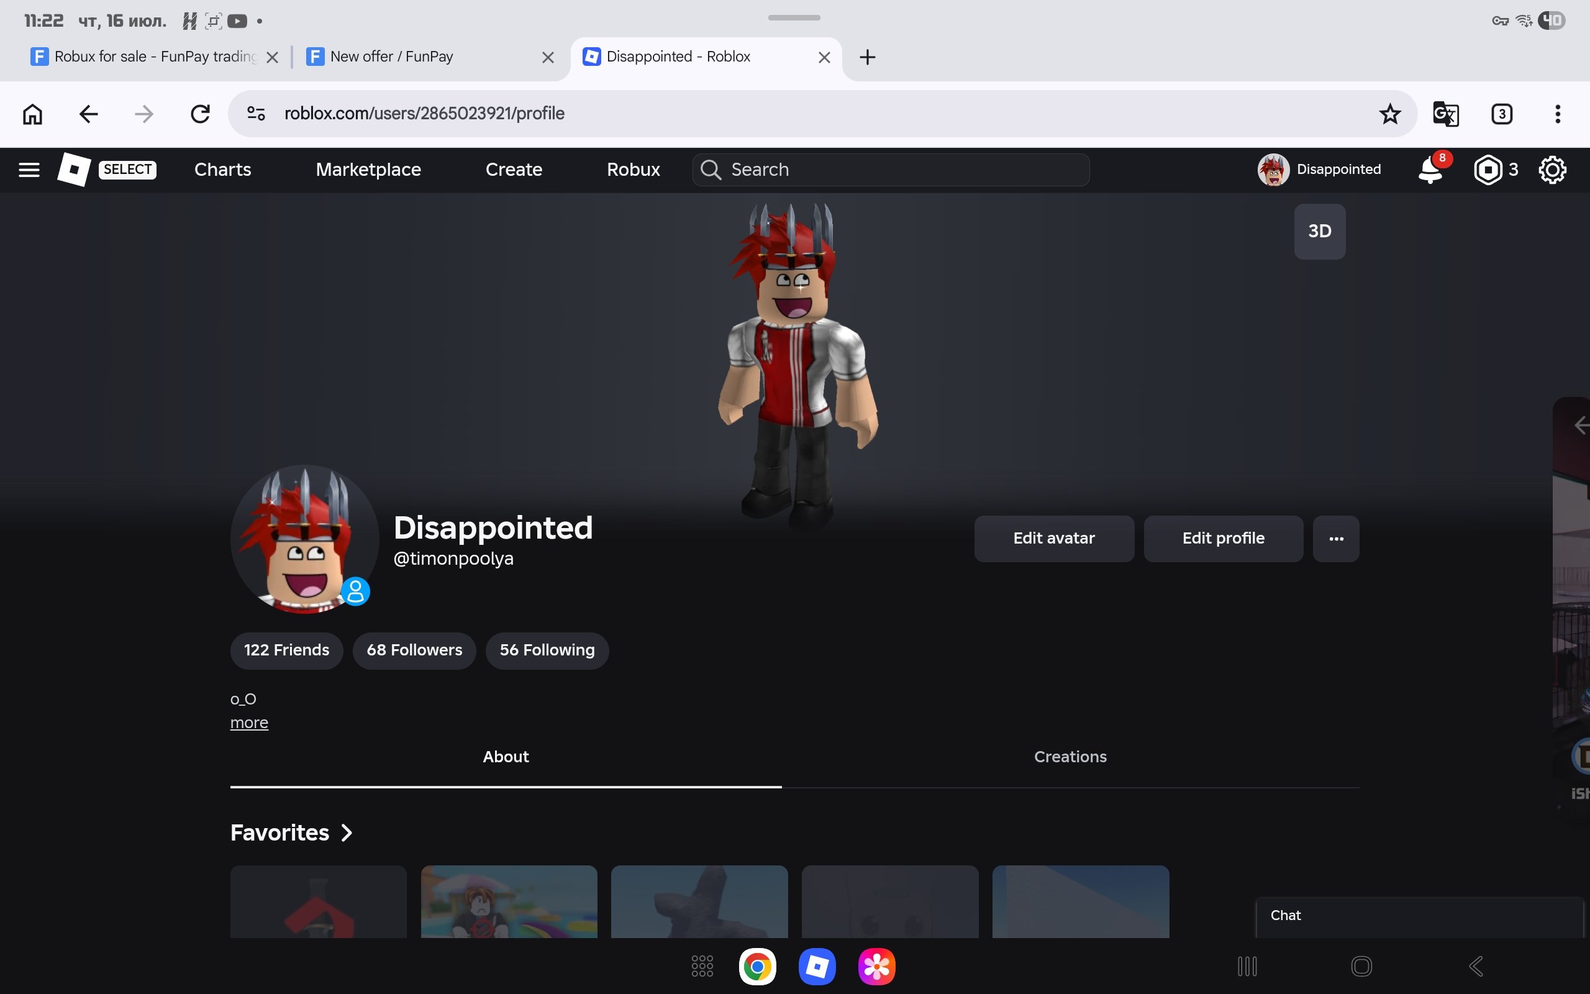Open the Android app drawer grid
Screen dimensions: 1590x994
click(702, 965)
